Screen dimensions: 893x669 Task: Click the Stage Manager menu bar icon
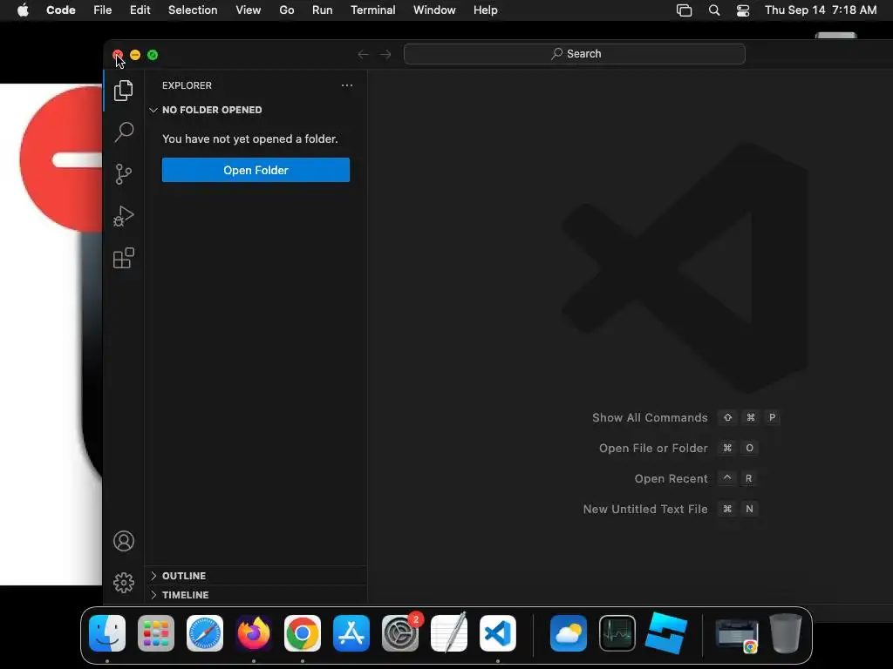coord(684,10)
